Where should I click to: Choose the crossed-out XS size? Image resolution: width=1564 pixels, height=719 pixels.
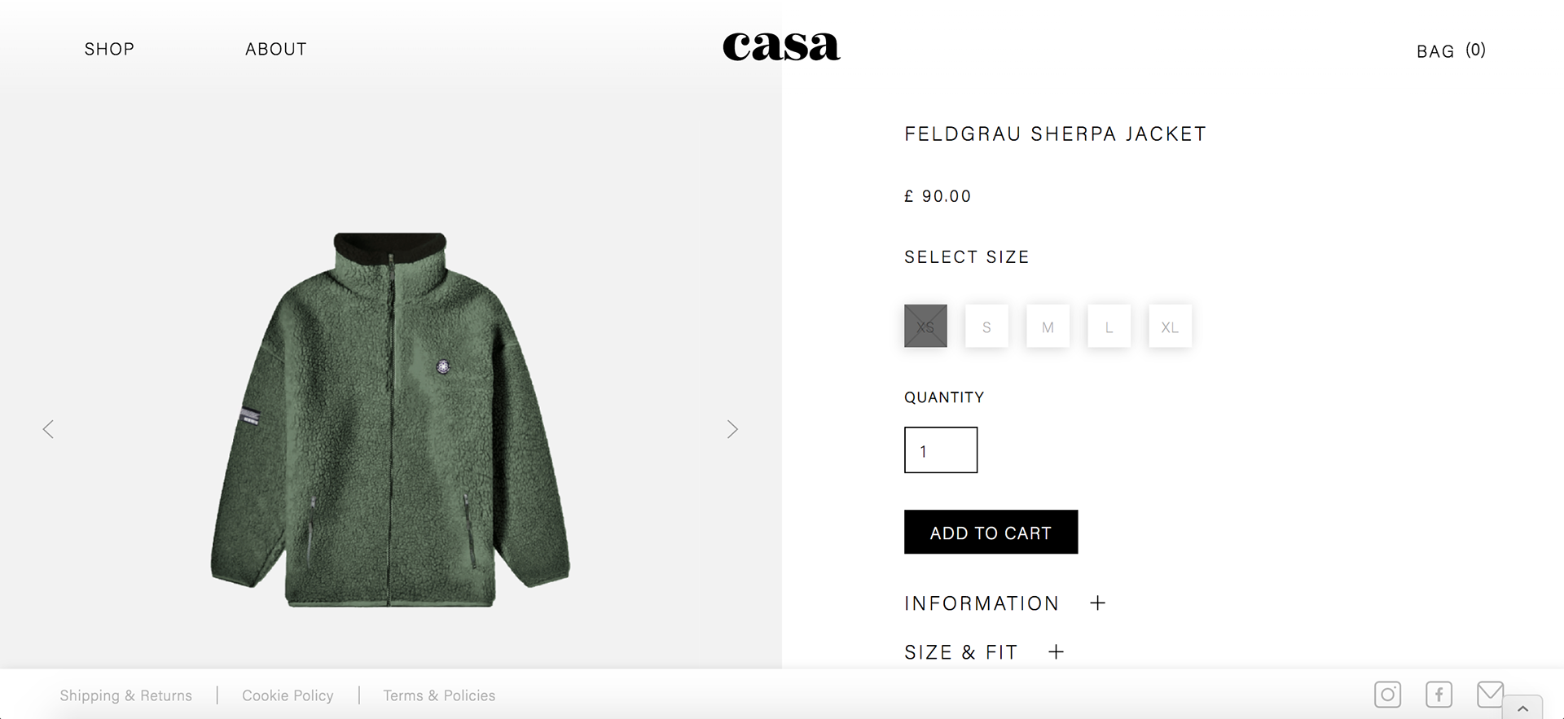tap(925, 327)
